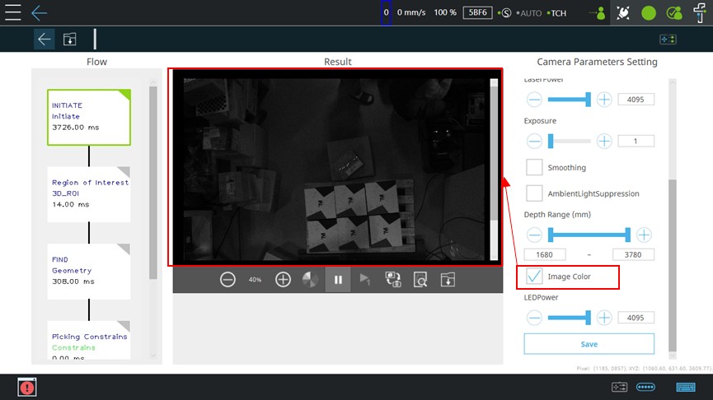713x400 pixels.
Task: Decrease LaserPower with minus button
Action: tap(534, 100)
